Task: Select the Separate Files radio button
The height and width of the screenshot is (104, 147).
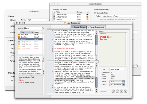Action: pyautogui.click(x=95, y=13)
